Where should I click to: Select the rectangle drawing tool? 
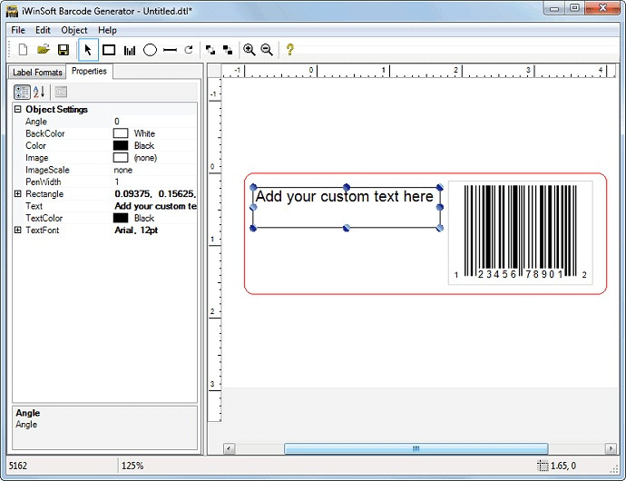[109, 50]
